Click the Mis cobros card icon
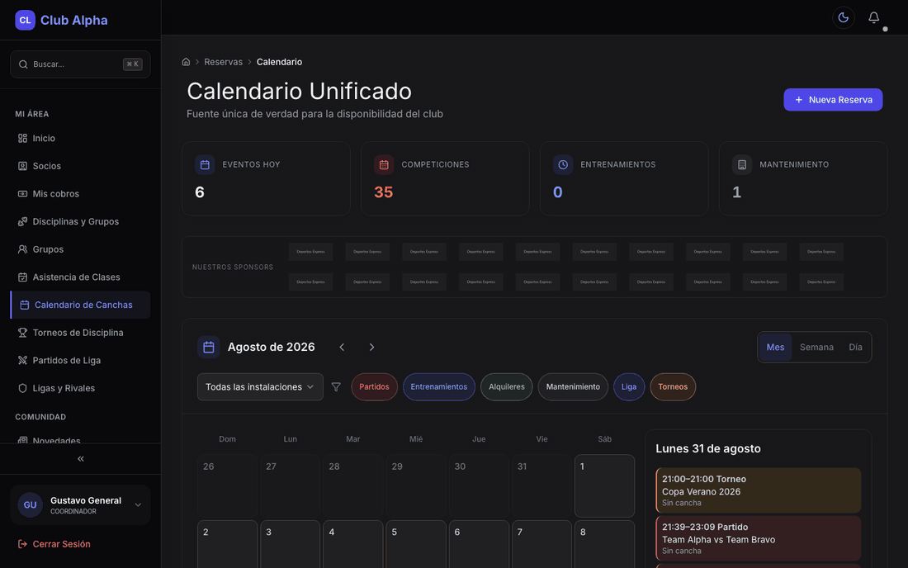The height and width of the screenshot is (568, 908). pyautogui.click(x=22, y=194)
